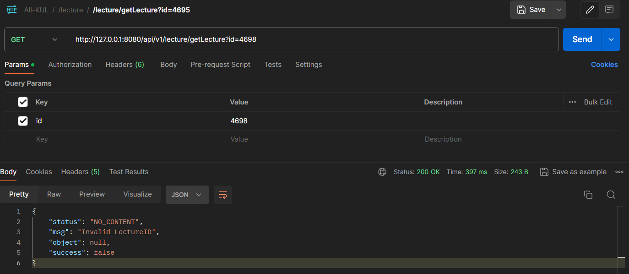Open the request Settings tab

[309, 65]
